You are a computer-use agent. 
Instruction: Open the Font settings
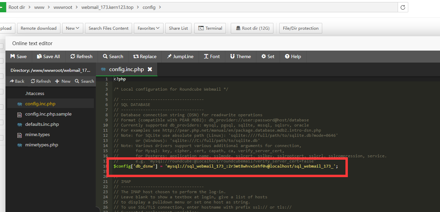tap(212, 56)
